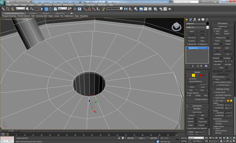Switch to the Object Paint ribbon tab
Screen dimensions: 236x143
(x=60, y=13)
